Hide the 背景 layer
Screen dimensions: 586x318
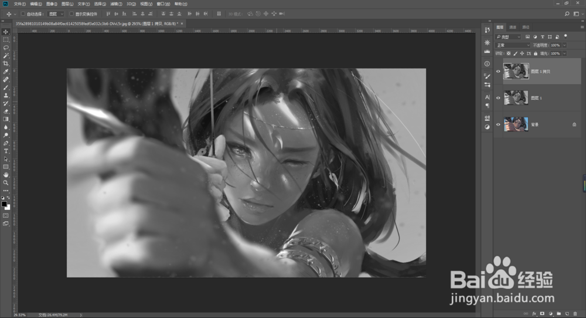[x=498, y=124]
